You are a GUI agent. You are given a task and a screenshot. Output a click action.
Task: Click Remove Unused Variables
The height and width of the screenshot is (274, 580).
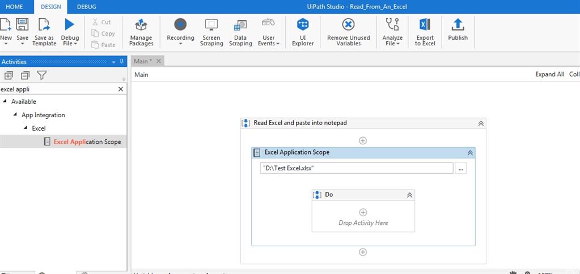[x=349, y=32]
